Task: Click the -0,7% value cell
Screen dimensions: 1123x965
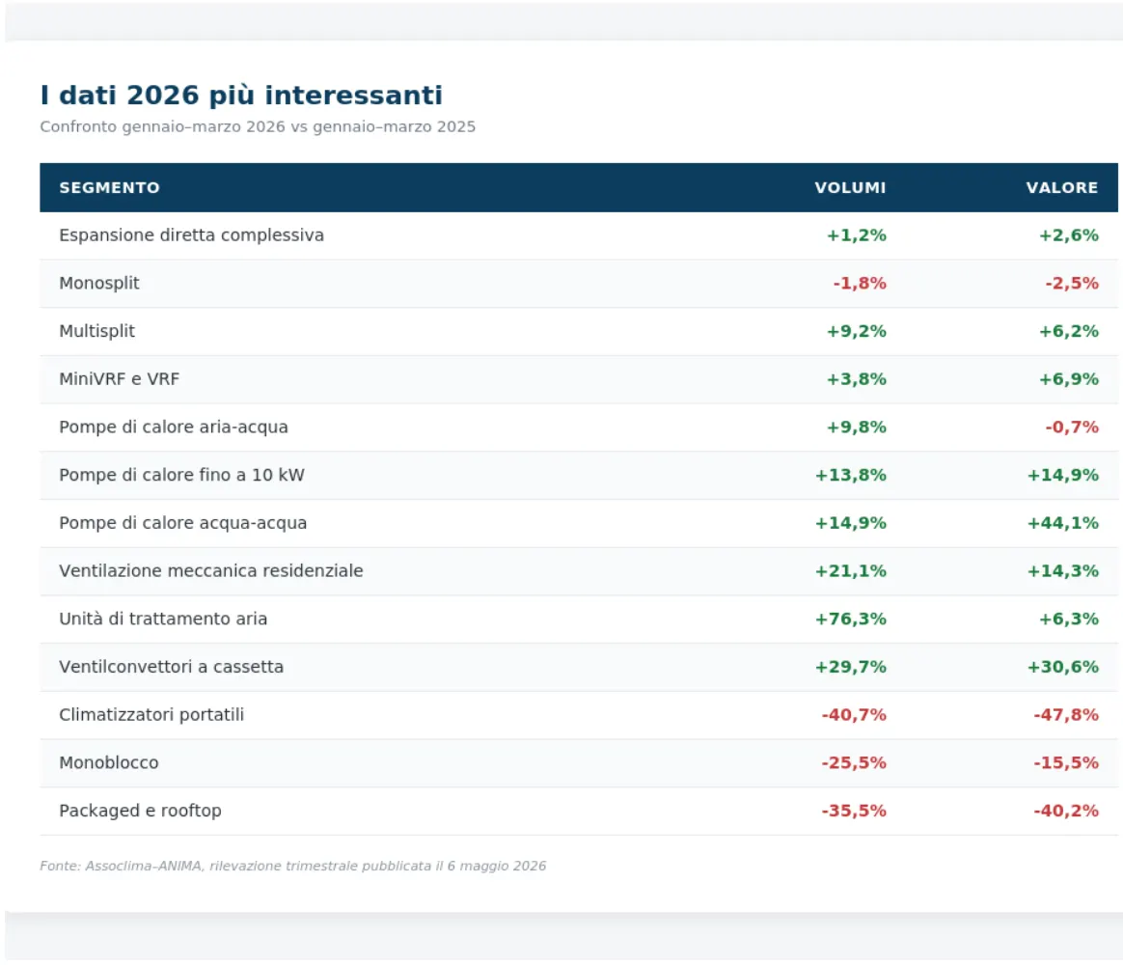Action: point(1072,427)
